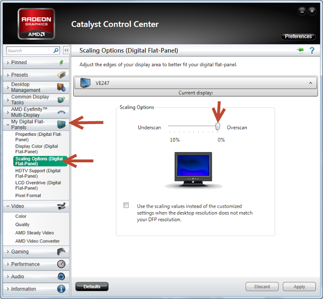
Task: Click the green pin icon beside Pinned
Action: tap(61, 62)
